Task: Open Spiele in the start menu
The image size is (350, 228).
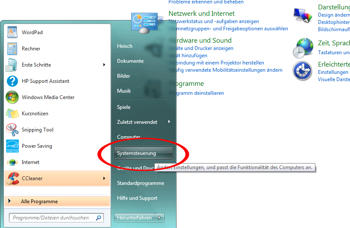Action: click(x=124, y=107)
